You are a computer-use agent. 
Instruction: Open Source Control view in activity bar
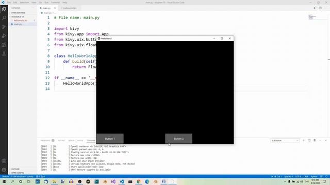pyautogui.click(x=4, y=27)
